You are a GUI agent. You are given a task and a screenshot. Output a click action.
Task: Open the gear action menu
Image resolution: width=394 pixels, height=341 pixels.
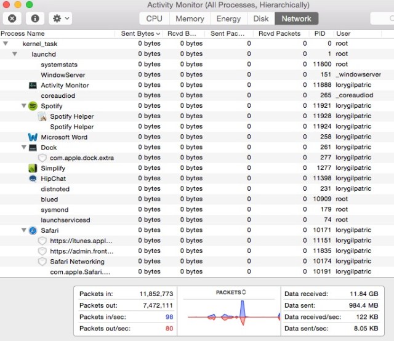[x=60, y=18]
